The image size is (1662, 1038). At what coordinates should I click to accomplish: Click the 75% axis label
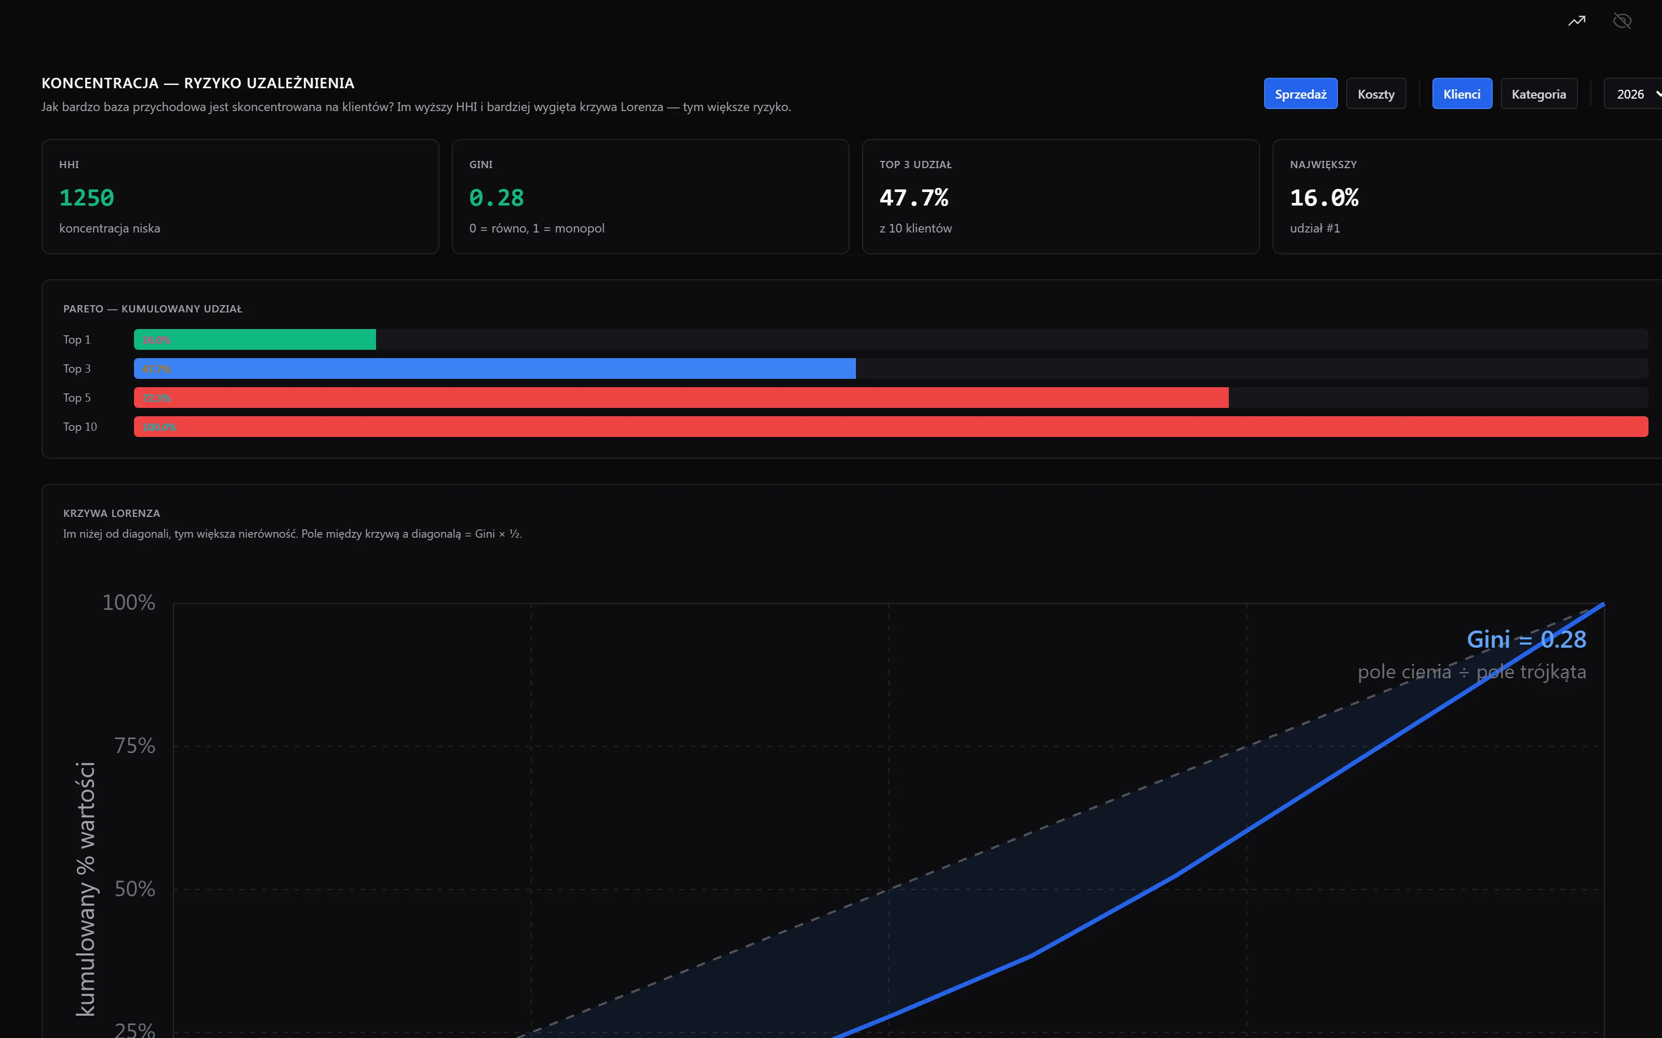[135, 746]
